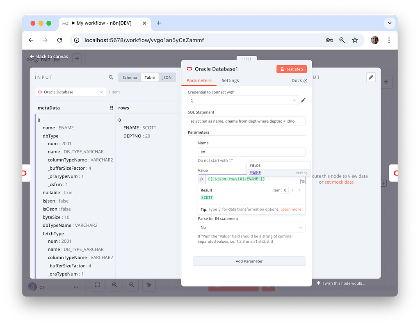Click the ENAME : SCOTT row value
Image resolution: width=420 pixels, height=326 pixels.
click(x=139, y=128)
